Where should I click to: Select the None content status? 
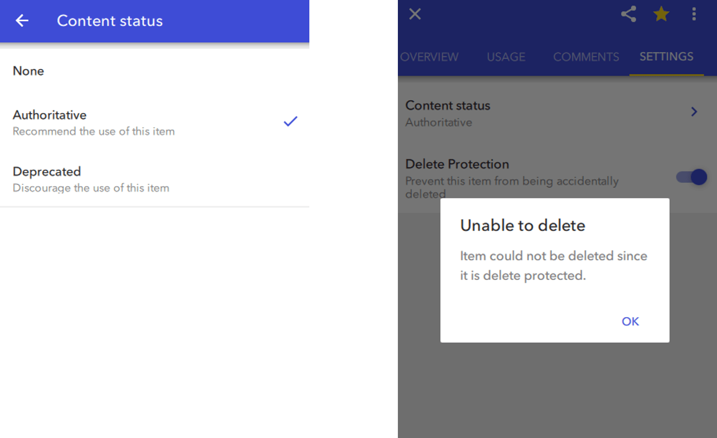click(28, 71)
